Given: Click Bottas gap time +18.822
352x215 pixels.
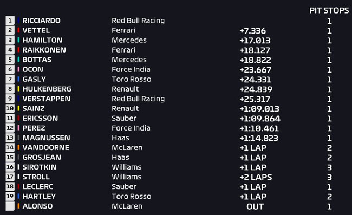Looking at the screenshot, I should pyautogui.click(x=255, y=60).
